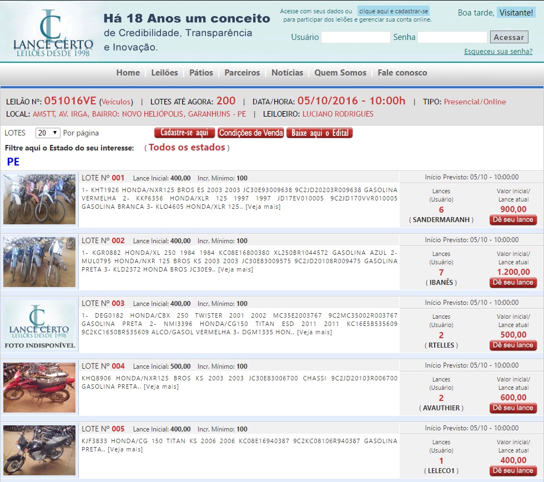
Task: Open the Lote 001 motorcycle thumbnail
Action: pyautogui.click(x=39, y=199)
